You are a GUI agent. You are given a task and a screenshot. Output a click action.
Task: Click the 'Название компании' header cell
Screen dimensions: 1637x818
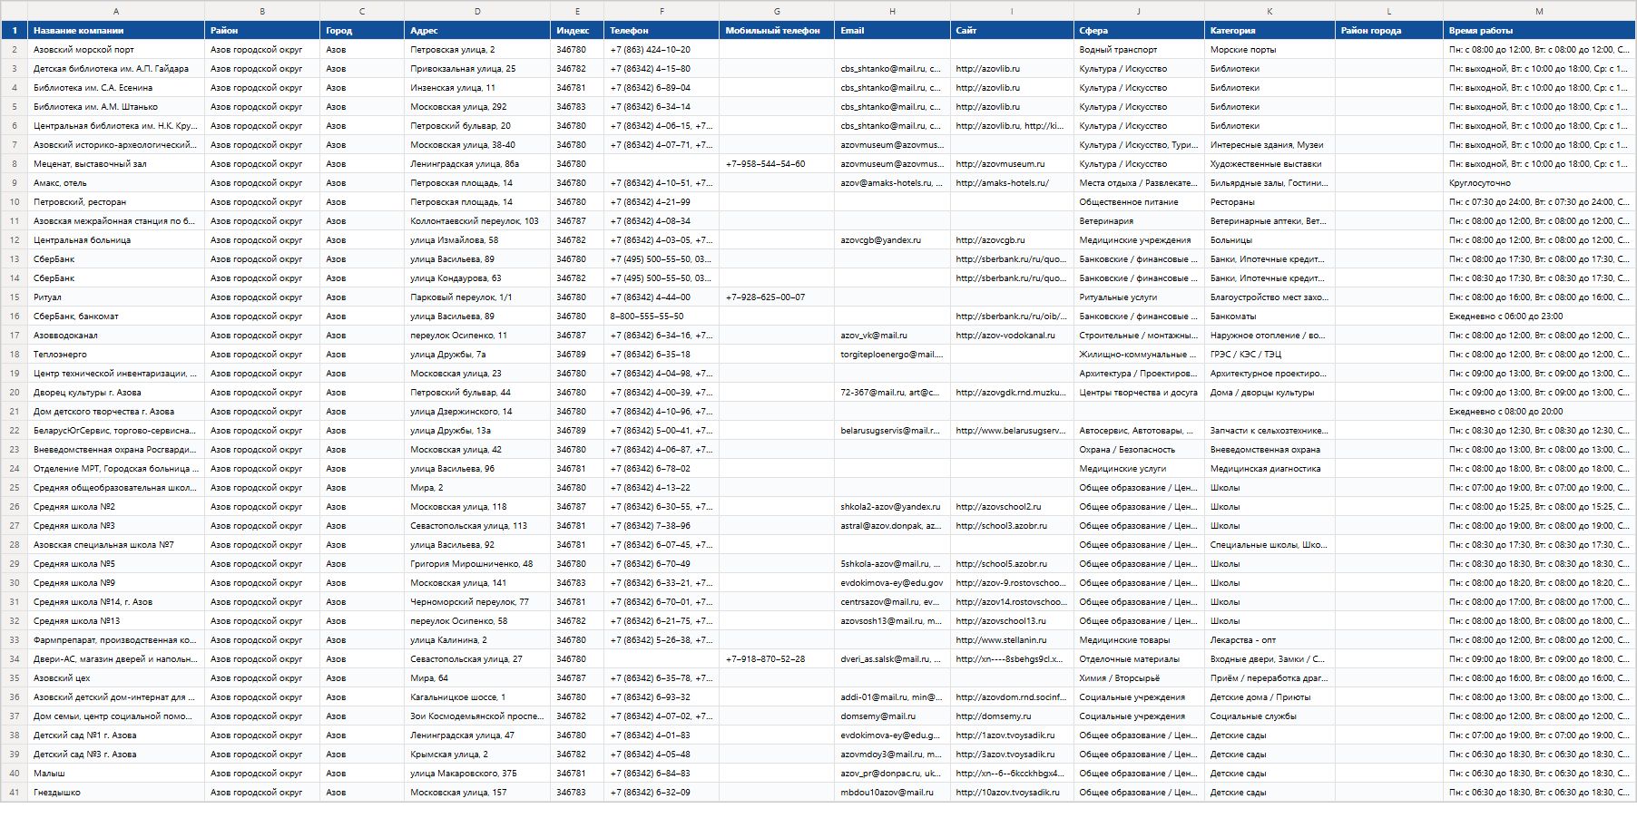click(x=116, y=31)
